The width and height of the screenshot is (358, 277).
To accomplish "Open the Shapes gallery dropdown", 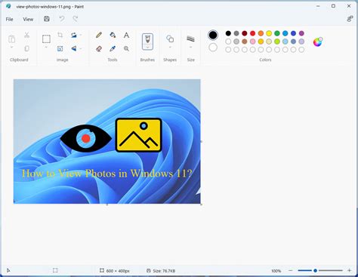I will tap(170, 48).
